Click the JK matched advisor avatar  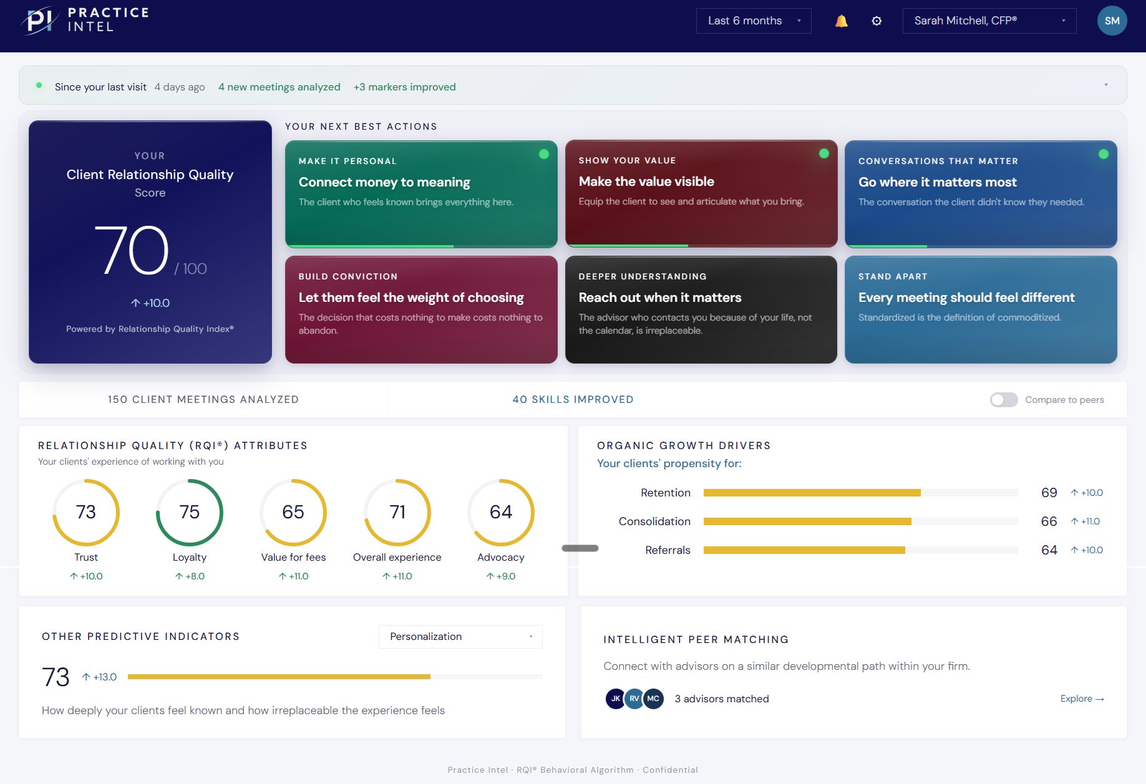[616, 699]
